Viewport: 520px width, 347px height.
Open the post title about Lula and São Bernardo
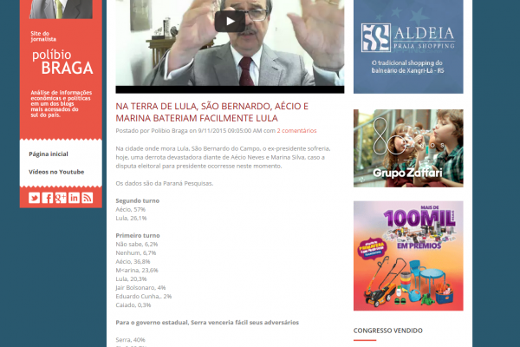[212, 111]
